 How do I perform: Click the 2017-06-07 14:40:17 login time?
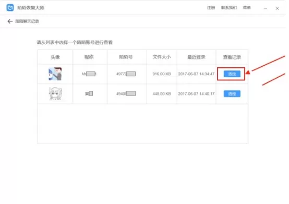[196, 94]
